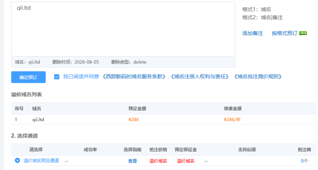Open 《域名抢注竞价规则》 link
This screenshot has height=170, width=318.
[x=258, y=77]
